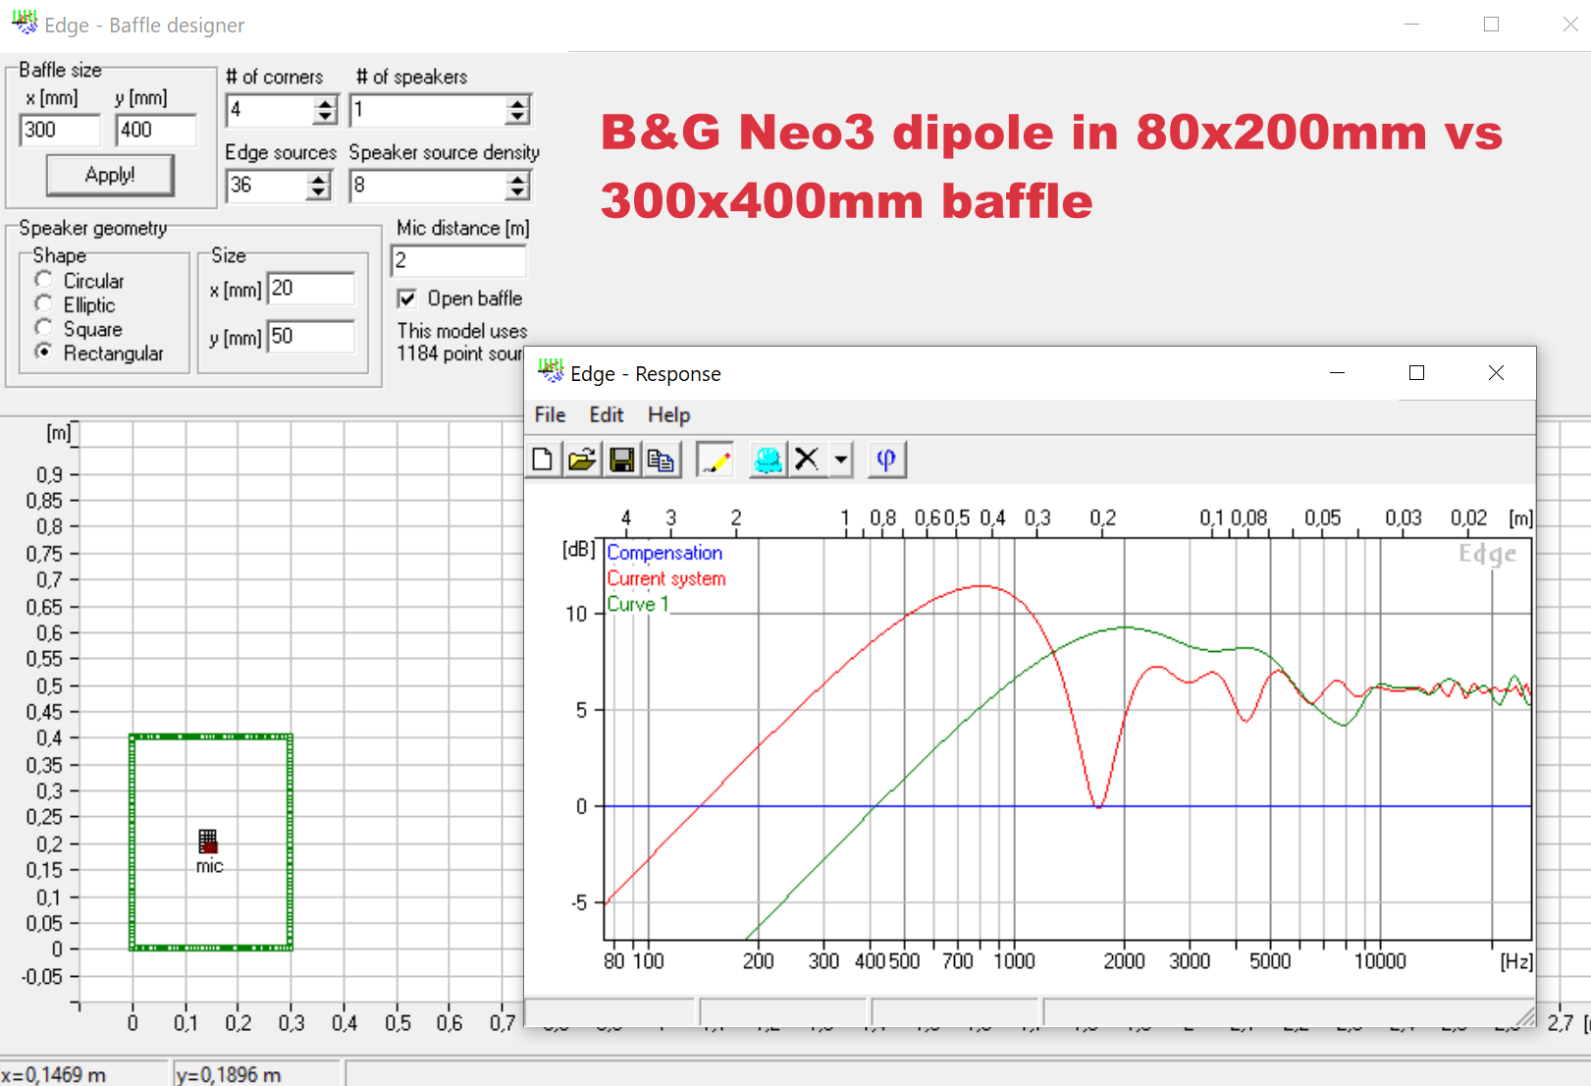Click the Response window resize grip
Viewport: 1591px width, 1086px height.
click(x=1524, y=1015)
